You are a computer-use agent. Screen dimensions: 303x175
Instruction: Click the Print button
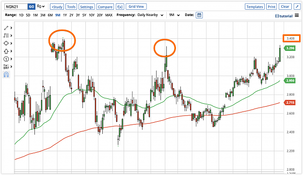coord(271,7)
